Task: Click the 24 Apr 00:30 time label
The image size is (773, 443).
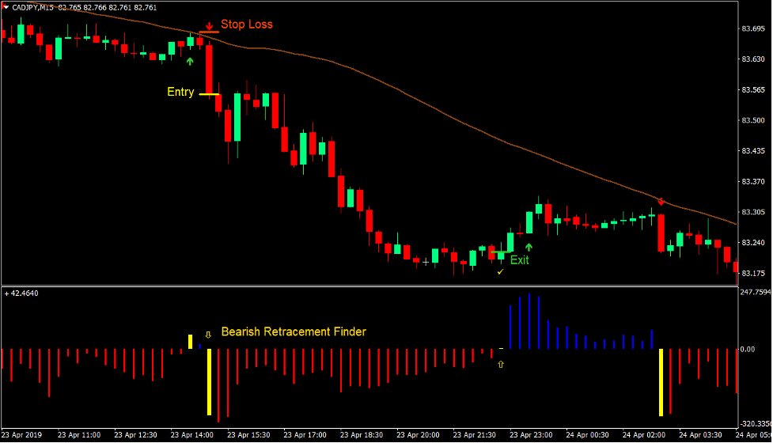Action: [x=587, y=435]
